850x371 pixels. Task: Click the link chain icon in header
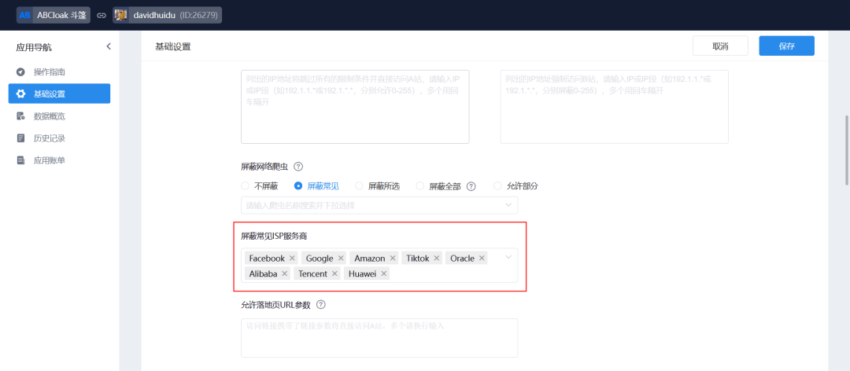pos(102,15)
